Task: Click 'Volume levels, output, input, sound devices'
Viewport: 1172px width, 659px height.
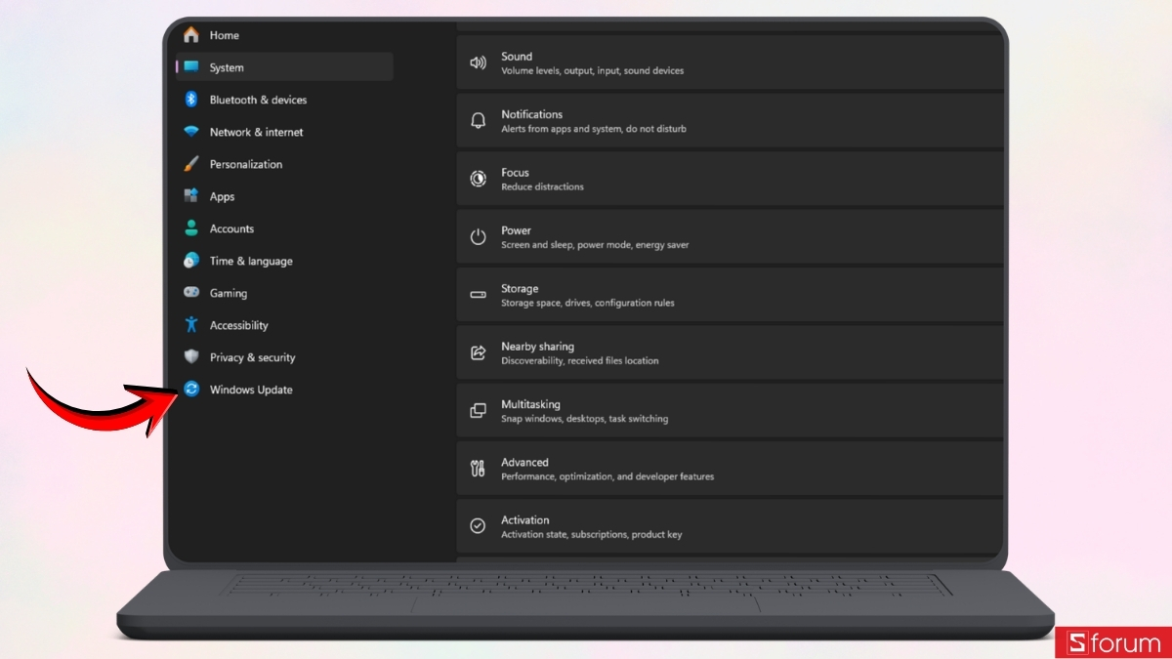Action: [x=593, y=70]
